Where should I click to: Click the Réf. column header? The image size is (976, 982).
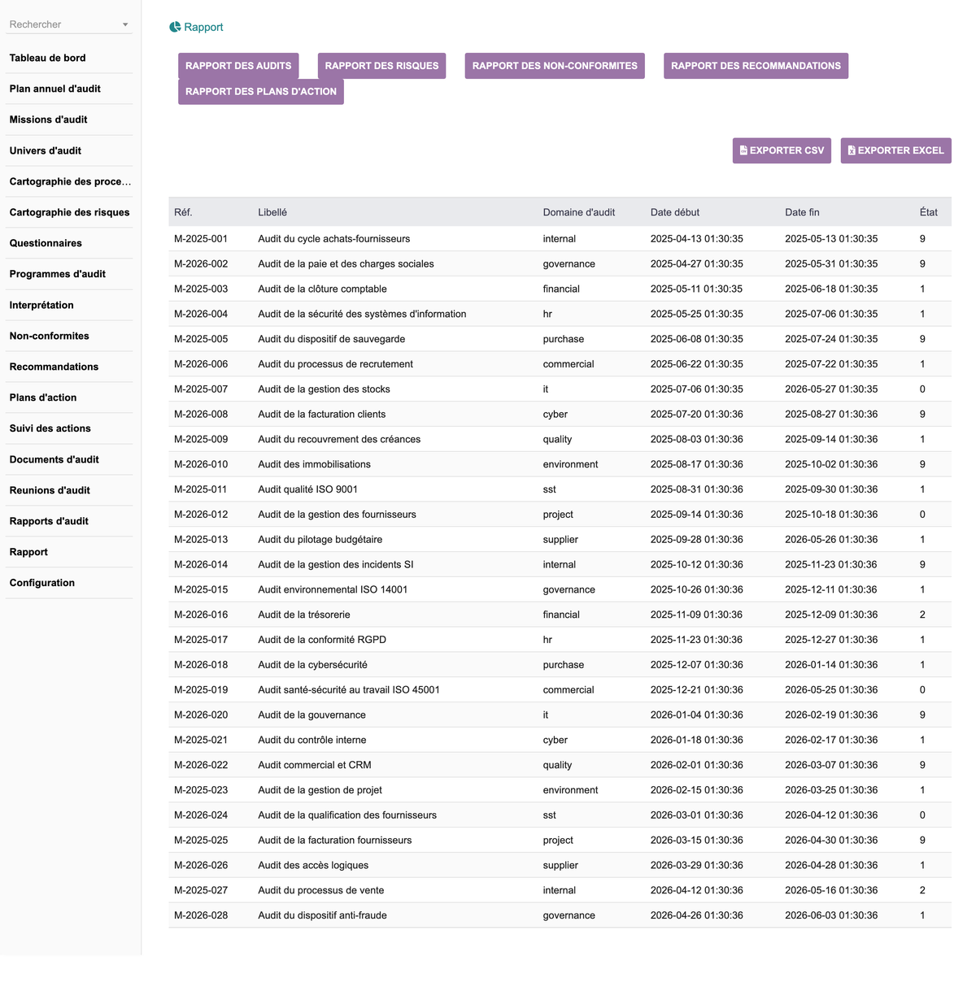[183, 212]
